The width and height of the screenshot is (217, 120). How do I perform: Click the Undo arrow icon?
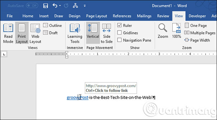pos(55,6)
